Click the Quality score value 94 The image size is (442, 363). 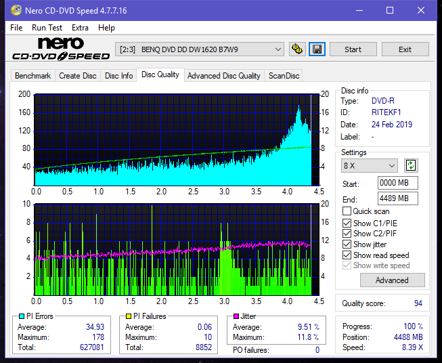pos(418,303)
